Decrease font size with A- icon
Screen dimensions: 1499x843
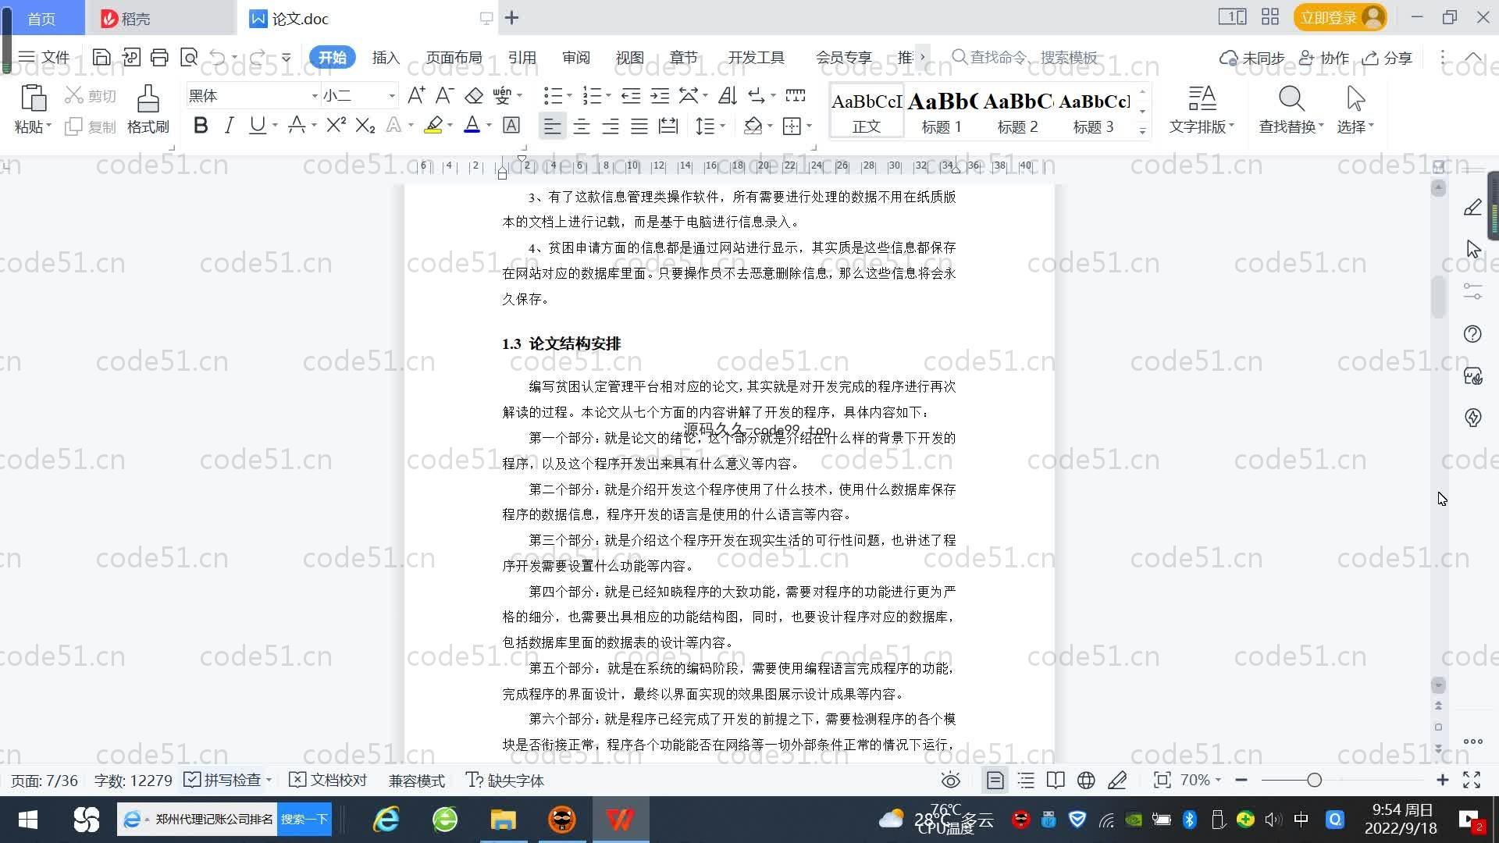[444, 95]
